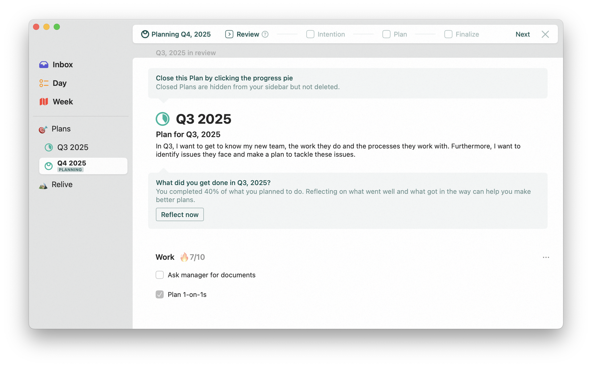Click the Plan 1-on-1s task text

coord(187,295)
